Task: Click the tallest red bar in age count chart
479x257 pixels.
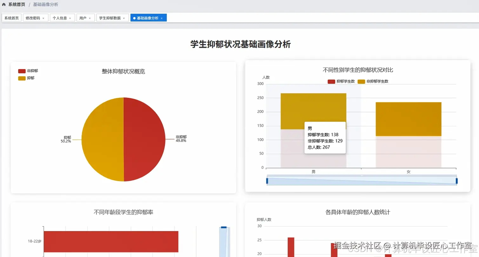Action: click(291, 247)
